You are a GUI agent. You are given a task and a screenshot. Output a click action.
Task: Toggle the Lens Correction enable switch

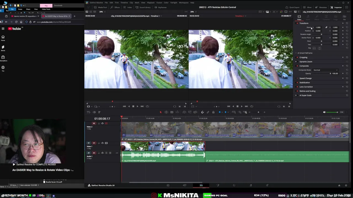297,87
